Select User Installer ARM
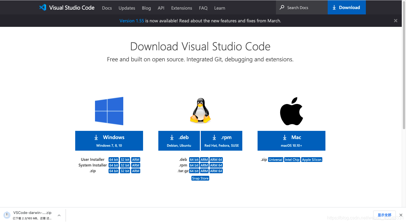 (136, 160)
